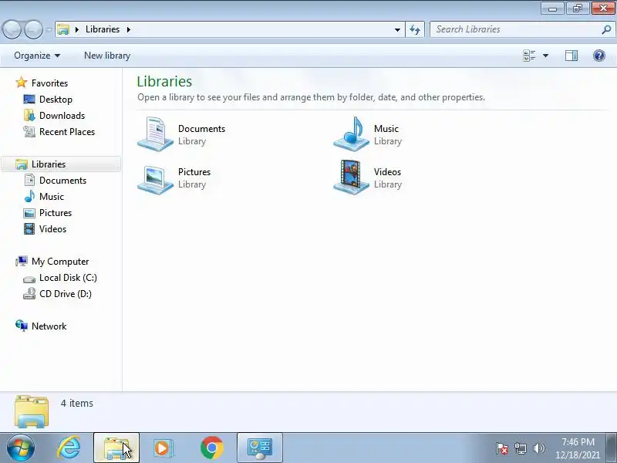Click Windows Explorer taskbar button
The height and width of the screenshot is (463, 617).
tap(116, 448)
